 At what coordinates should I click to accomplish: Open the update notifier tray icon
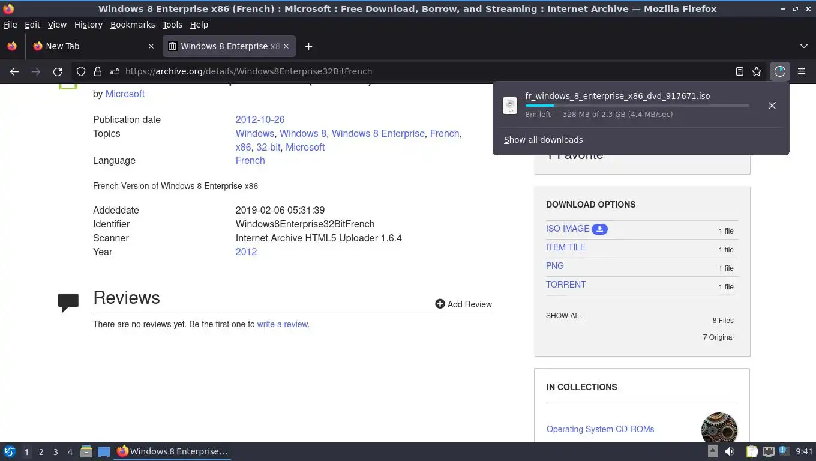coord(784,451)
